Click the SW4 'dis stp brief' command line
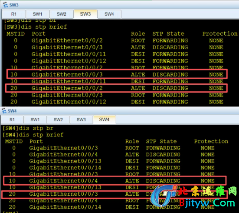 (x=33, y=135)
